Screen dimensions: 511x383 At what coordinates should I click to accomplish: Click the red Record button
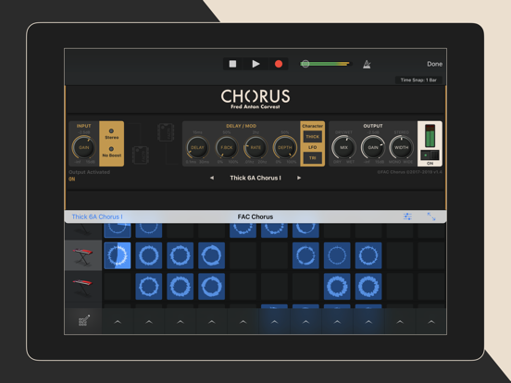279,64
